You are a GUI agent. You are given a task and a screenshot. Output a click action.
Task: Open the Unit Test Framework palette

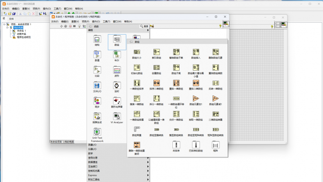point(97,135)
